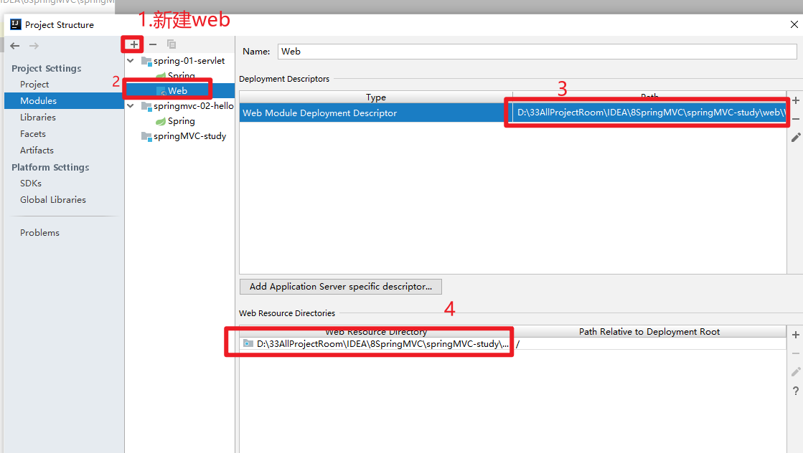
Task: Close the Project Structure dialog
Action: pyautogui.click(x=794, y=24)
